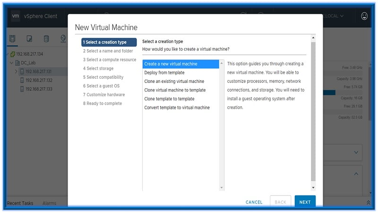The image size is (378, 213).
Task: Expand the bottom Recent Tasks panel chevron
Action: 368,203
